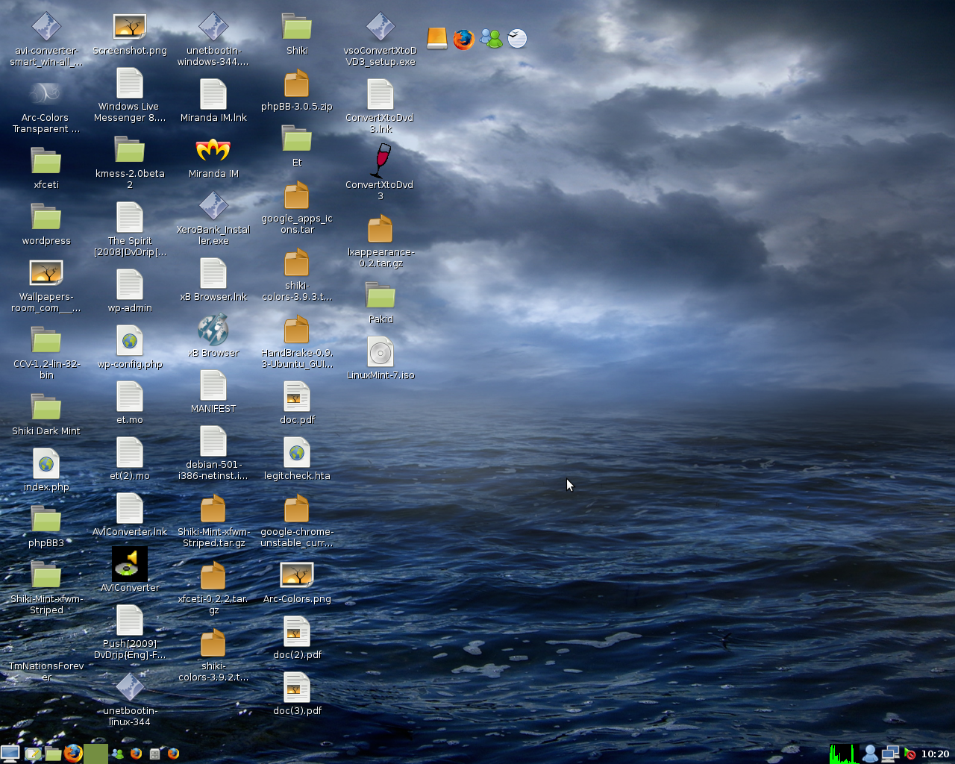The height and width of the screenshot is (764, 955).
Task: Open the wordpress folder
Action: point(46,216)
